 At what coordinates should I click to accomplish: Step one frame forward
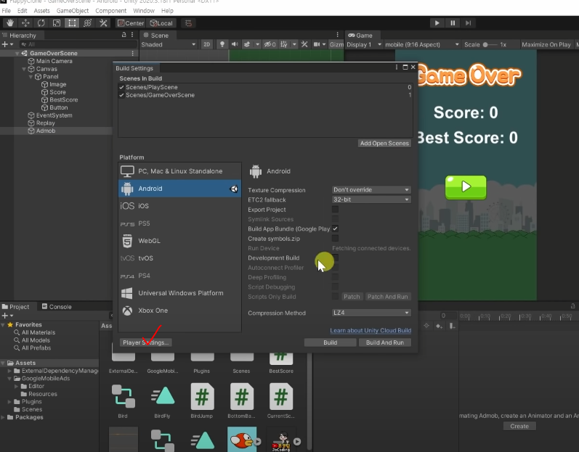[469, 23]
